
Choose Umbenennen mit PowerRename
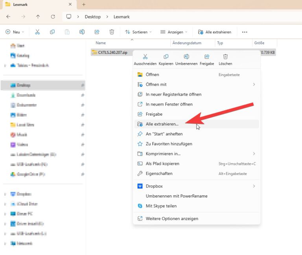(197, 196)
